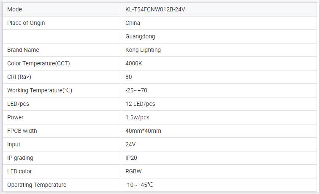The image size is (320, 194).
Task: Click the Operating Temperature label
Action: [37, 185]
